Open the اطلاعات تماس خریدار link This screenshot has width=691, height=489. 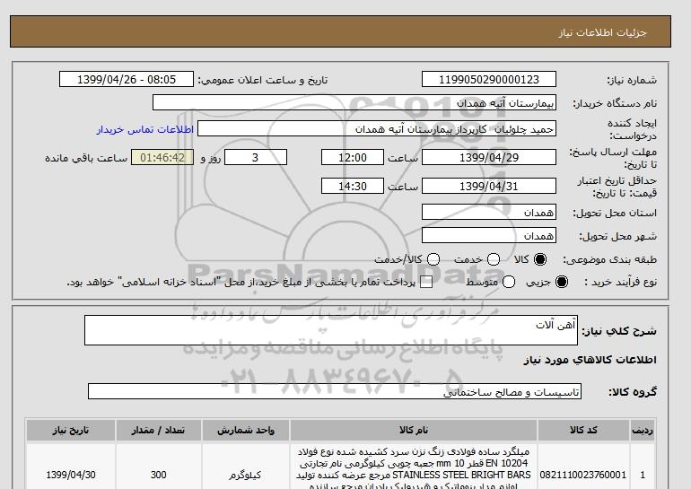[145, 129]
